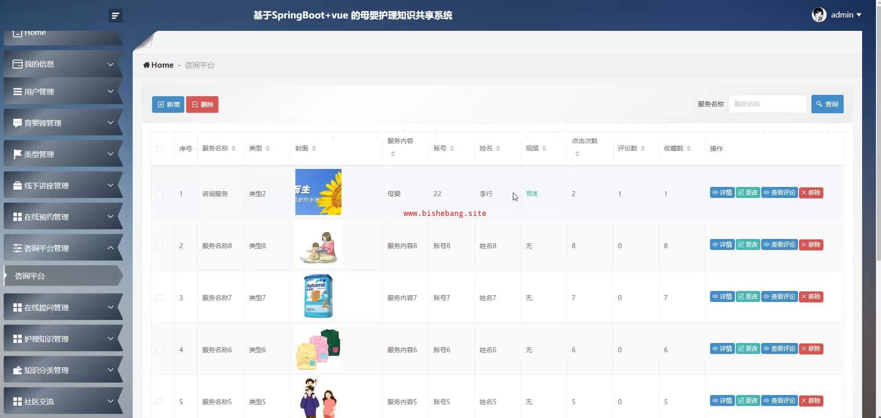Expand 育婴师管理 menu chevron
This screenshot has width=881, height=418.
tap(111, 122)
